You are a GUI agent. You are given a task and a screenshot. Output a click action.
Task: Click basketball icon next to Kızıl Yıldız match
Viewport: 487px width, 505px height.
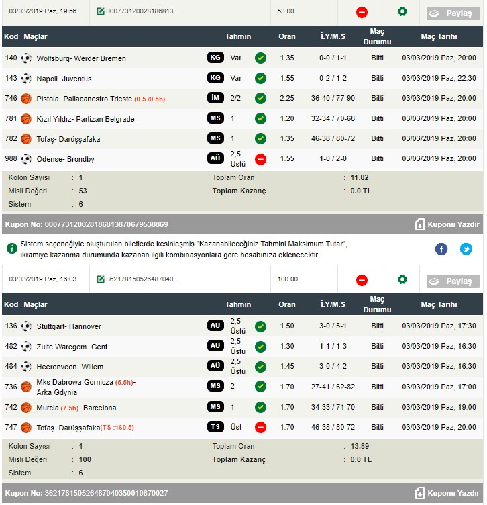[26, 119]
